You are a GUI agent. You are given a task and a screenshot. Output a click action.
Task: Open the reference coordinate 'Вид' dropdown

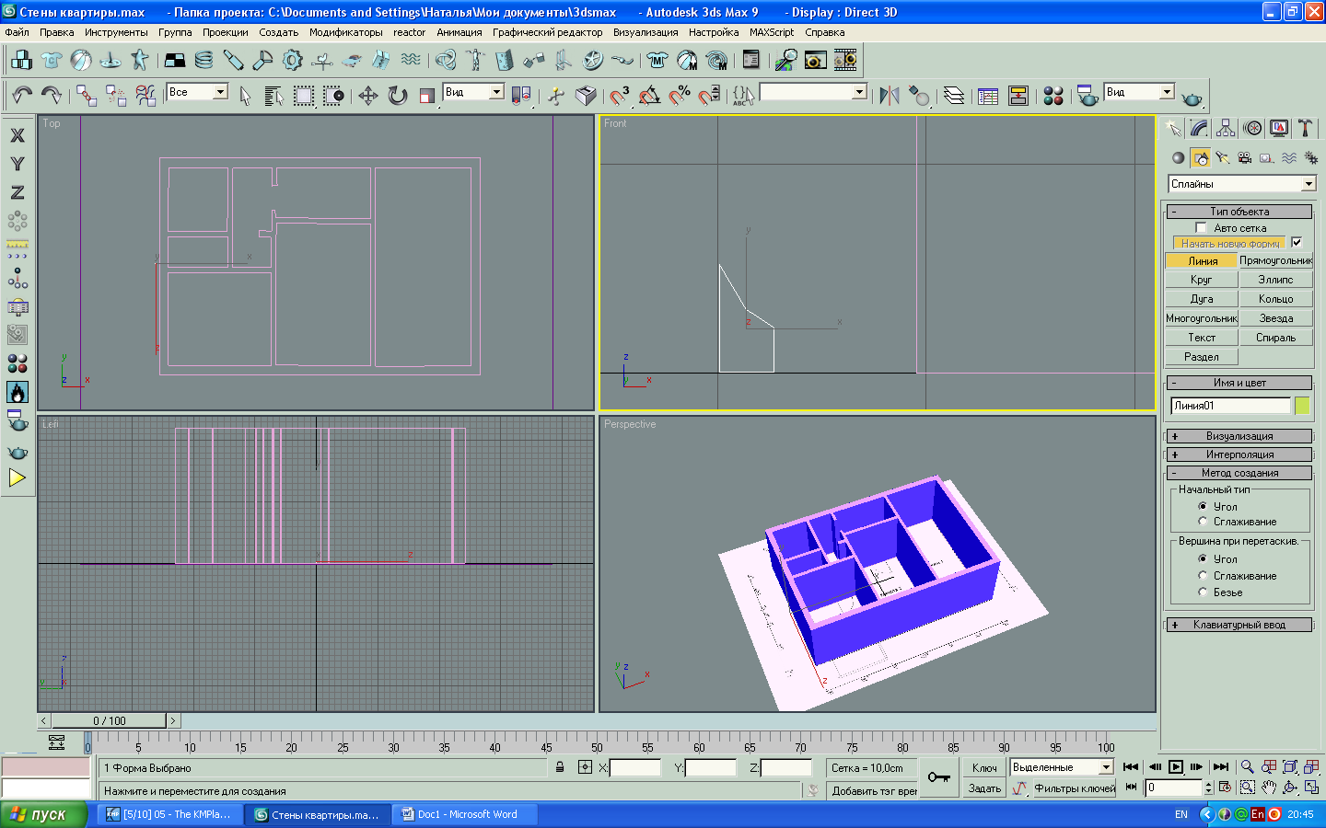click(496, 92)
